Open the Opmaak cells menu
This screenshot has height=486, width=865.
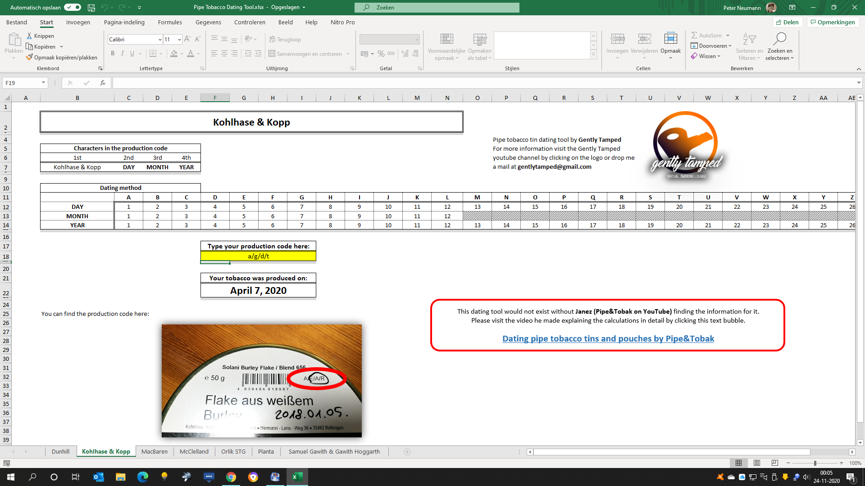670,45
